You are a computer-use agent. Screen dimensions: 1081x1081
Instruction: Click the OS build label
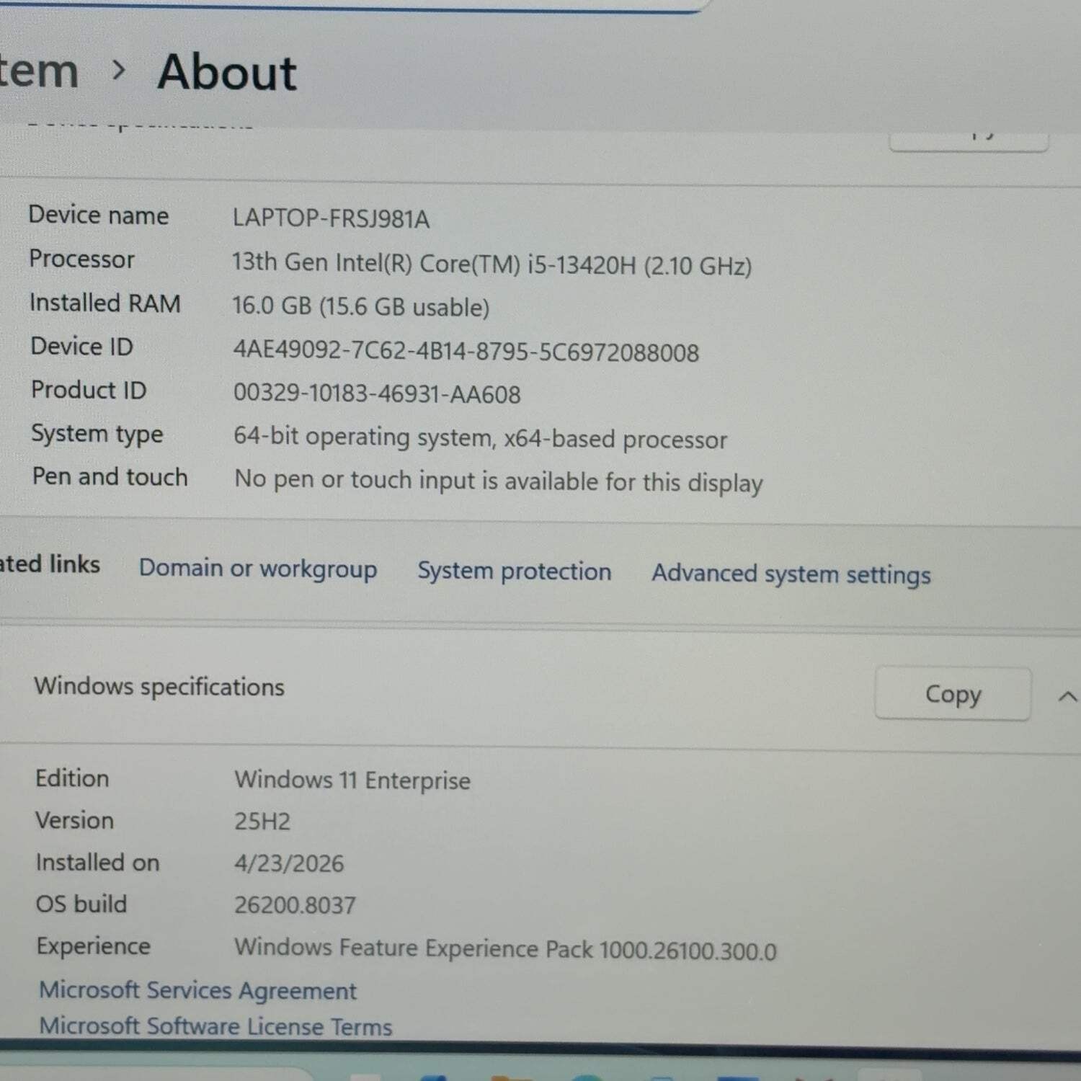click(81, 904)
